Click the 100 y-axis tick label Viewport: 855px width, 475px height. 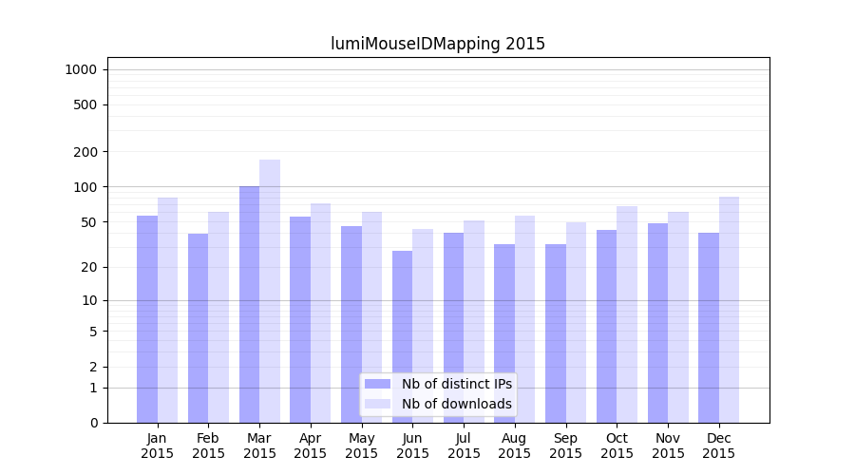click(85, 187)
